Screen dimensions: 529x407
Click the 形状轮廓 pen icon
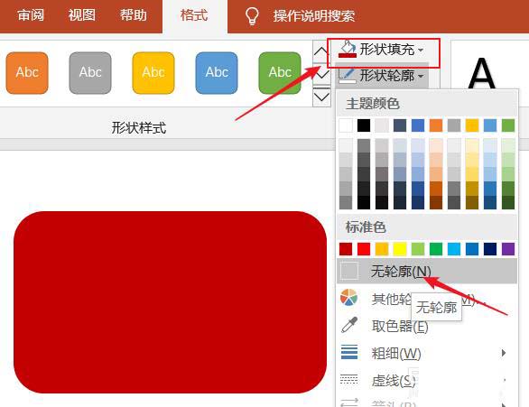click(x=348, y=76)
